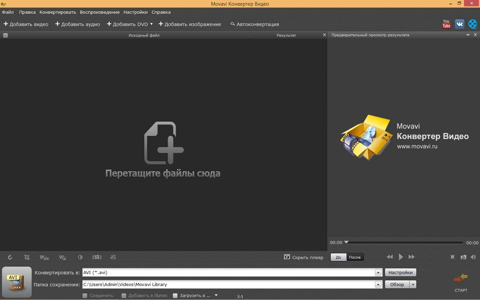Image resolution: width=480 pixels, height=300 pixels.
Task: Click Добавить аудио button
Action: [77, 24]
